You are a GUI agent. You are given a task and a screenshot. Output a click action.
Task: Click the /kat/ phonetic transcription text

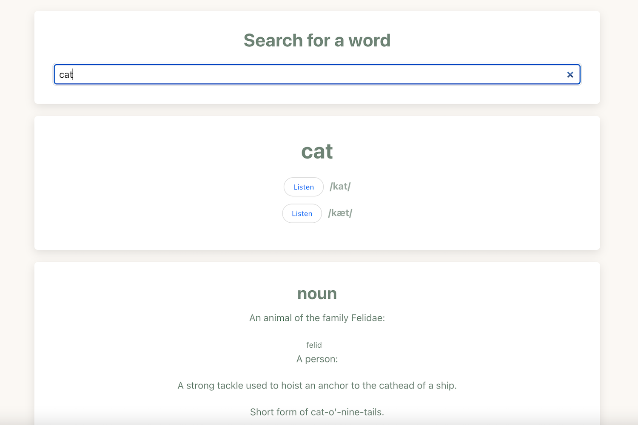[340, 186]
